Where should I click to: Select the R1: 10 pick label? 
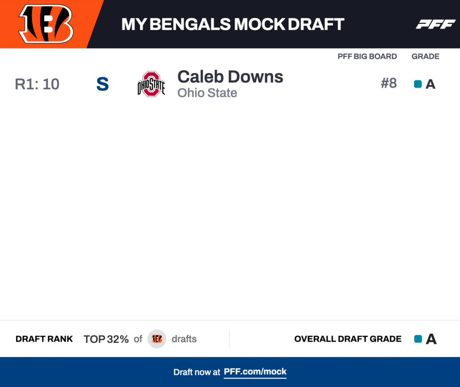pyautogui.click(x=37, y=84)
